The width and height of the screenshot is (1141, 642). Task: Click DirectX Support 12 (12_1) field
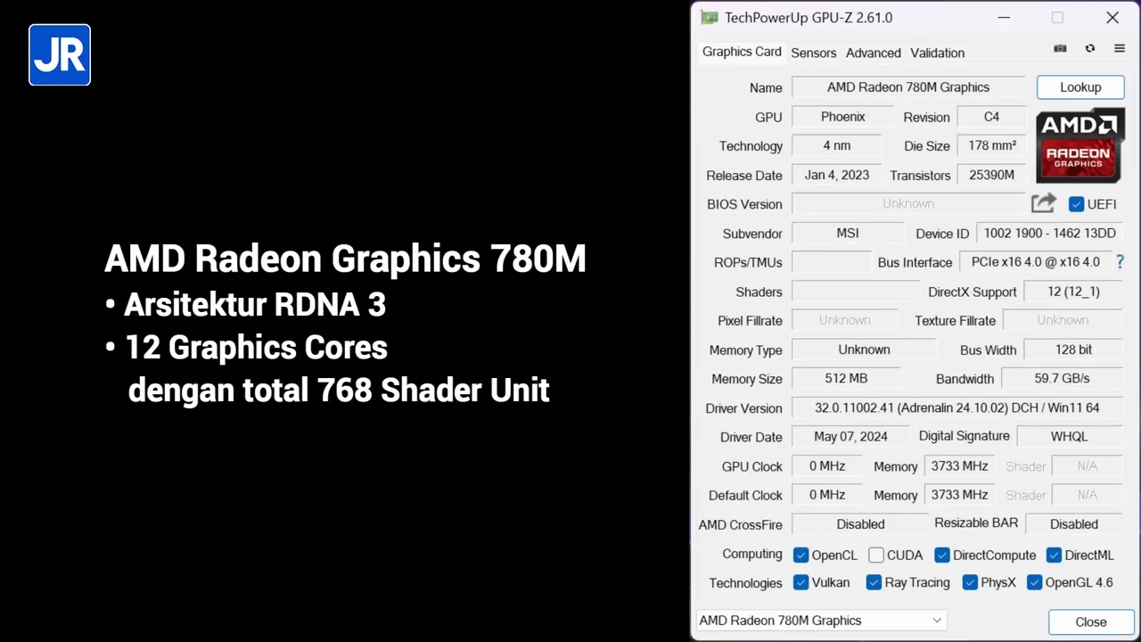pyautogui.click(x=1073, y=292)
